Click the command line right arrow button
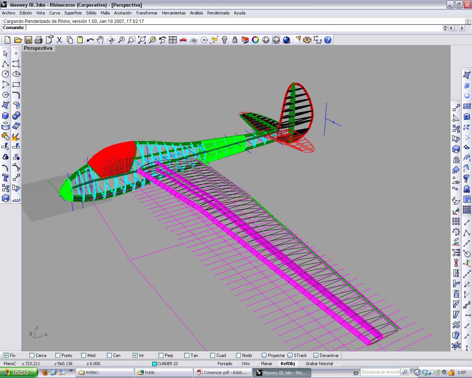This screenshot has height=378, width=472. click(462, 28)
